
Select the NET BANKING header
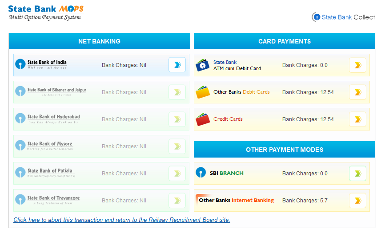(x=99, y=41)
